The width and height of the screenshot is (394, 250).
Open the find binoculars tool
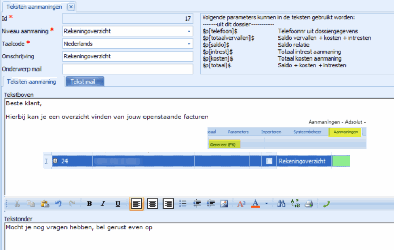click(281, 204)
